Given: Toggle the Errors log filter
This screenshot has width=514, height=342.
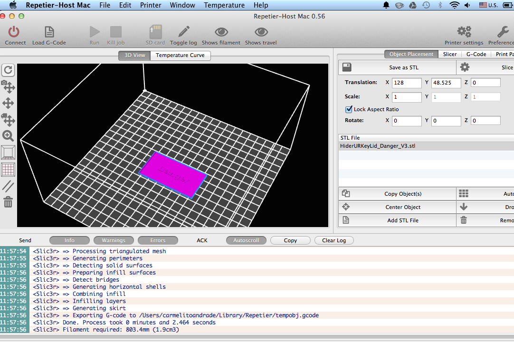Looking at the screenshot, I should pyautogui.click(x=158, y=240).
